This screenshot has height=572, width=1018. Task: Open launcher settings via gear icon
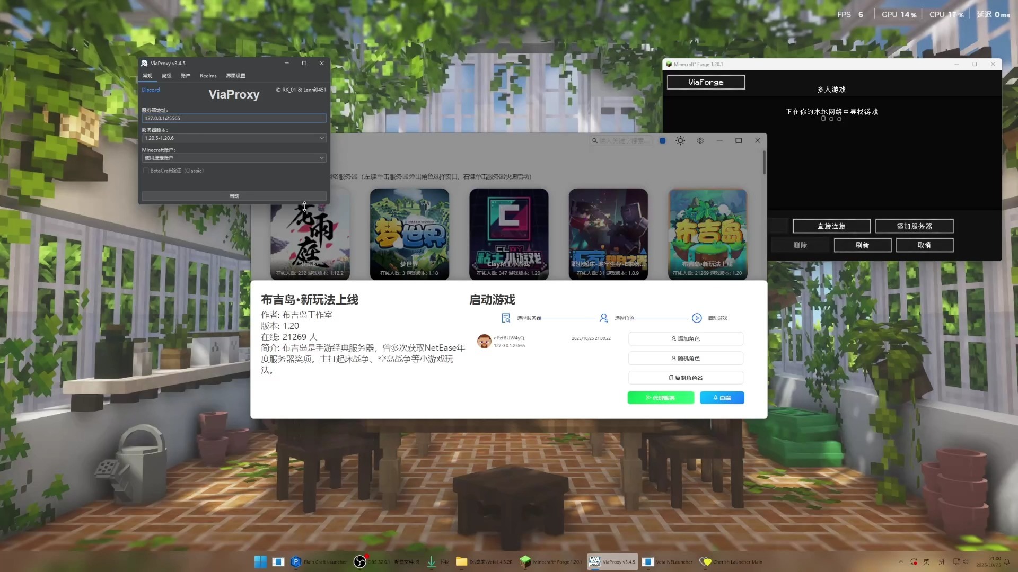pos(700,140)
